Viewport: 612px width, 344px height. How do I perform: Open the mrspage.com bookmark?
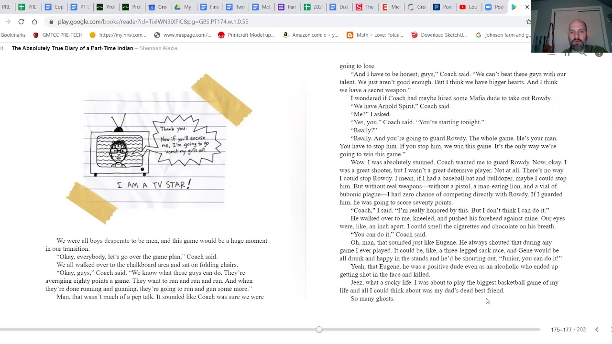pos(183,35)
